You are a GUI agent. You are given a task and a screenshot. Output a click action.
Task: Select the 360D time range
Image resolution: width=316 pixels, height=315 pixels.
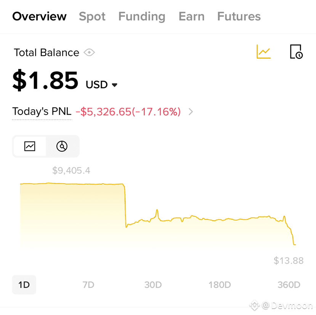pyautogui.click(x=289, y=285)
